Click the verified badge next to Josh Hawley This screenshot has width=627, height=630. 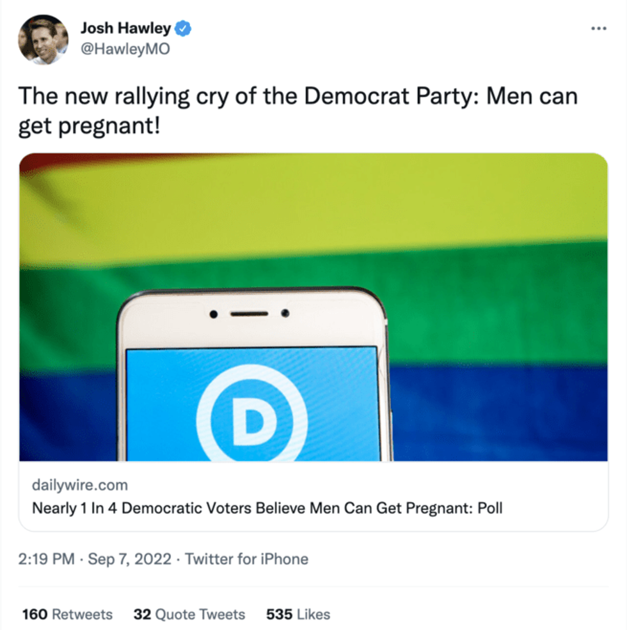(182, 28)
